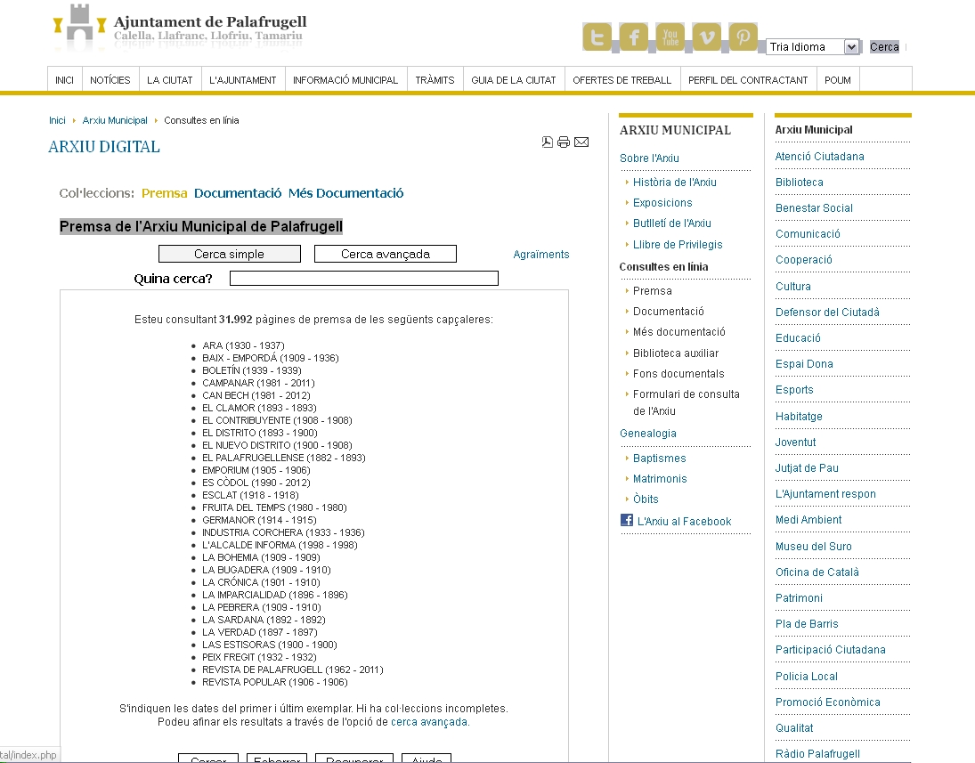Screen dimensions: 975x763
Task: Open L'Arxiu al Facebook link
Action: click(683, 522)
